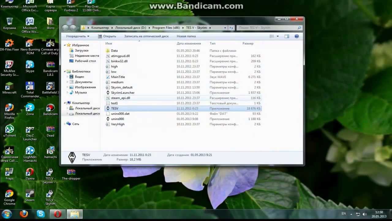
Task: Expand the Видео library node
Action: pos(67,77)
